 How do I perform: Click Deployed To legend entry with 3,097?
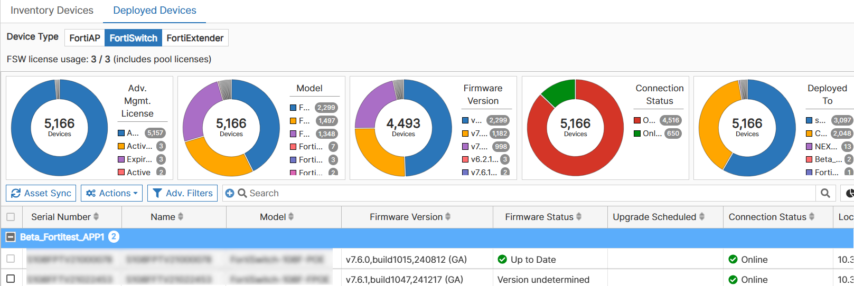(829, 120)
